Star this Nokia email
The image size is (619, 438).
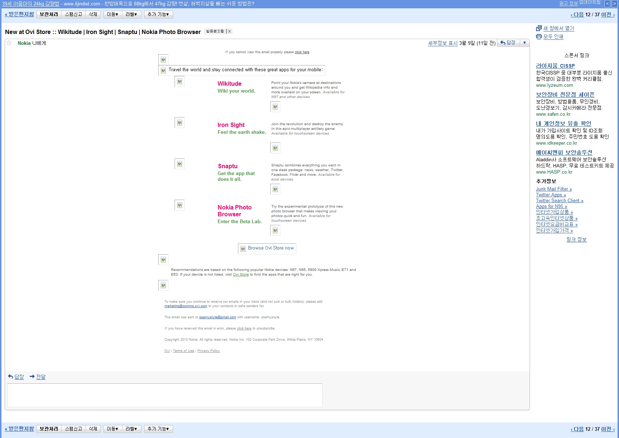click(x=9, y=43)
